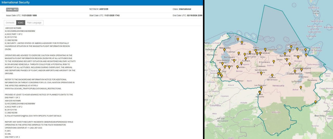Click the yellow marker beside the Higuerote label
333x139 pixels.
pyautogui.click(x=265, y=49)
